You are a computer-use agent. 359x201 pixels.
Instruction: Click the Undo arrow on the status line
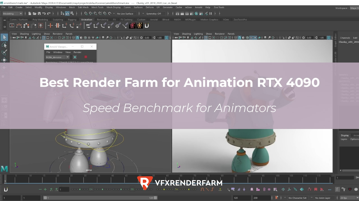click(x=44, y=13)
